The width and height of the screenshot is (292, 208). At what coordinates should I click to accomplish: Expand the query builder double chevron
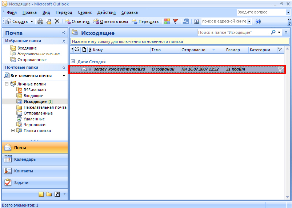pos(286,32)
